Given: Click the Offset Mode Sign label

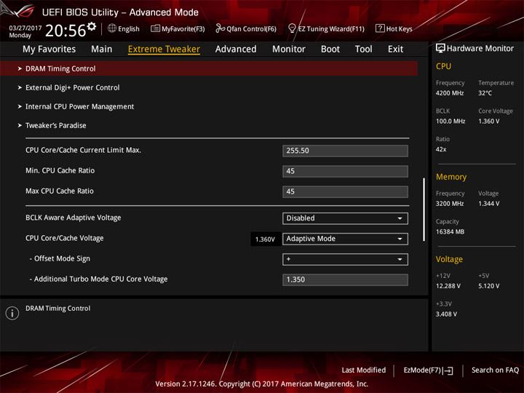Looking at the screenshot, I should click(62, 258).
